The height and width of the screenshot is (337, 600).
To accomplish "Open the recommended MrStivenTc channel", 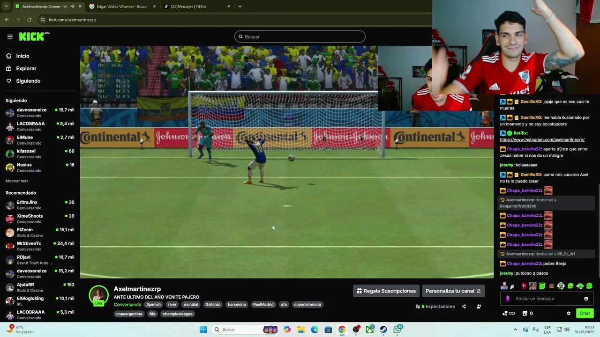I will click(40, 246).
